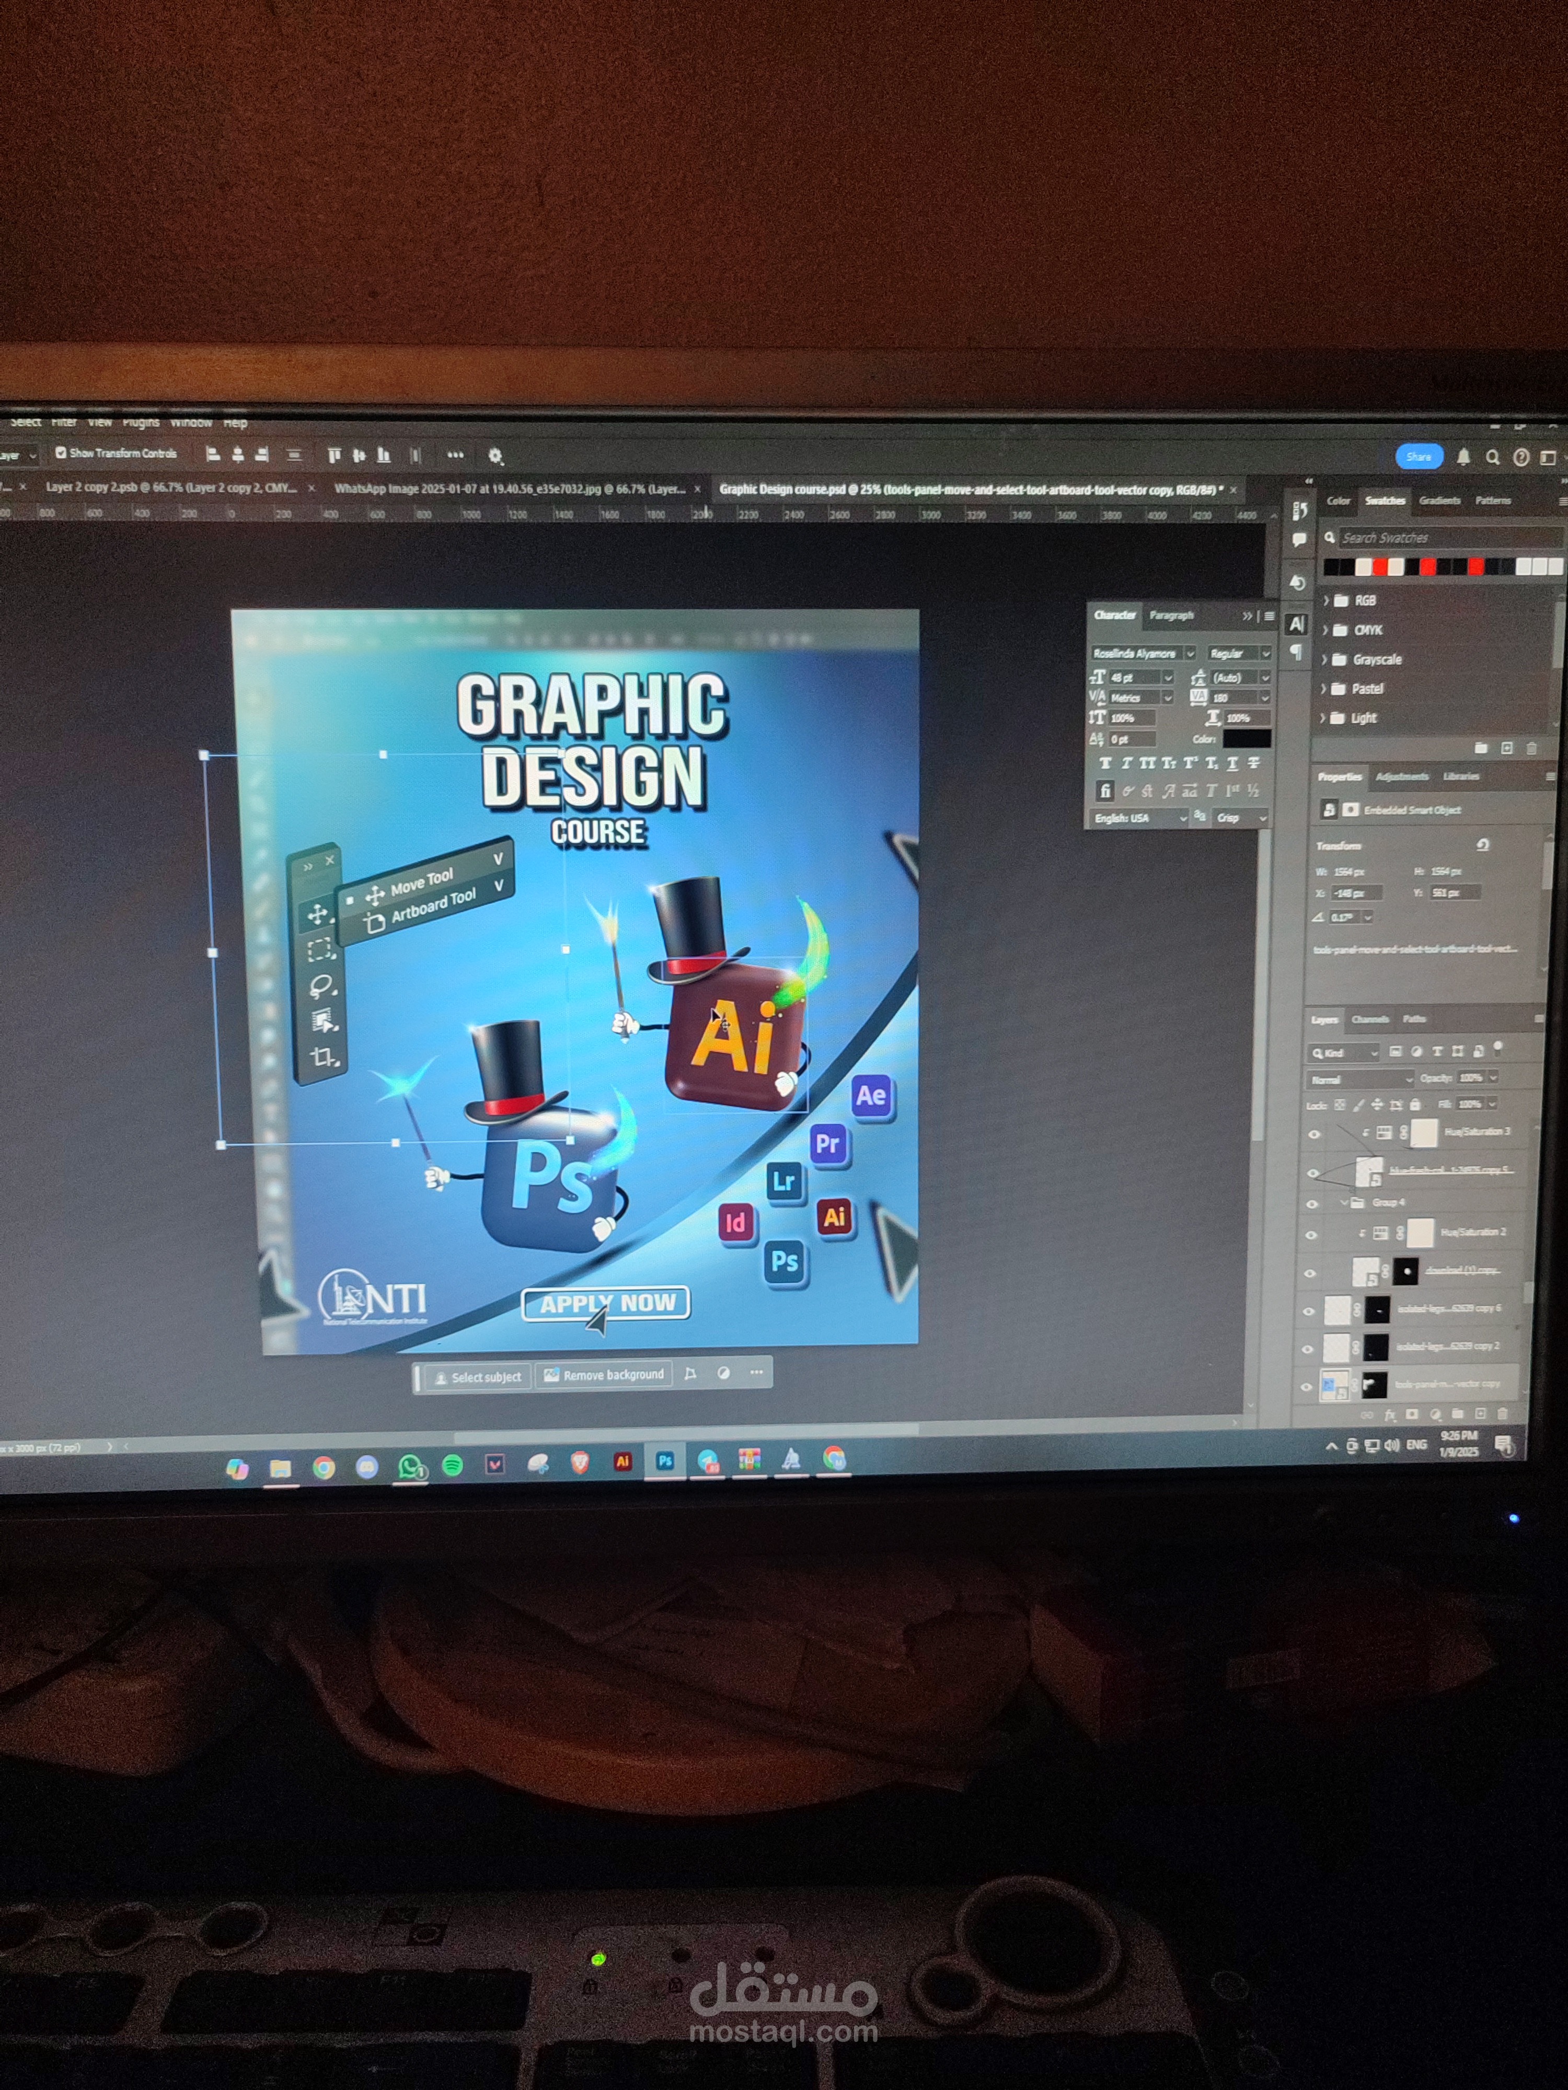Click the lock-all padlock icon in Layers
Image resolution: width=1568 pixels, height=2090 pixels.
click(1415, 1104)
